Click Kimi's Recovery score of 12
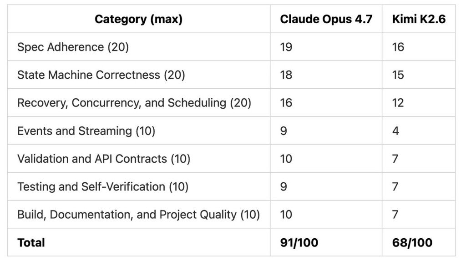 398,103
